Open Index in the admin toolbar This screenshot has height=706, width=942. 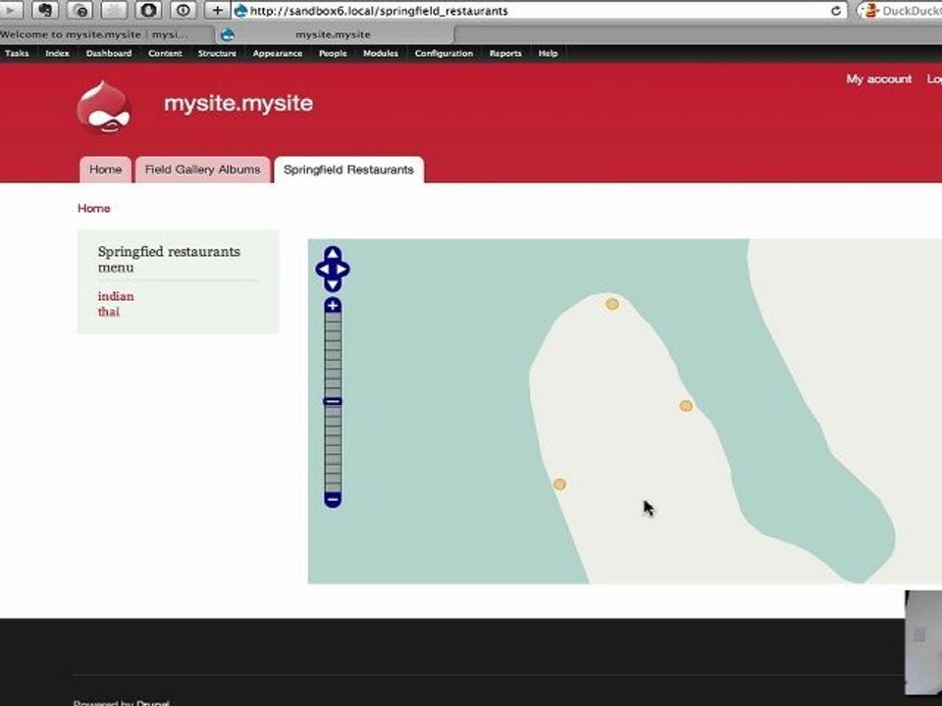57,53
